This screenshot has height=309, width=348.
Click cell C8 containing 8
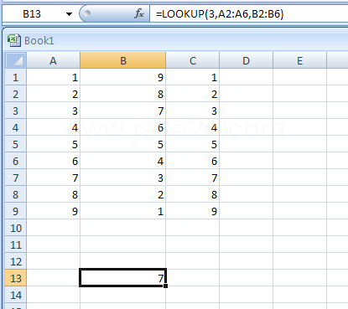point(193,194)
